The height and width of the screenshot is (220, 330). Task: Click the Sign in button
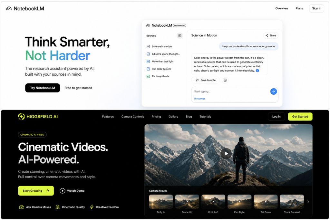(x=316, y=8)
